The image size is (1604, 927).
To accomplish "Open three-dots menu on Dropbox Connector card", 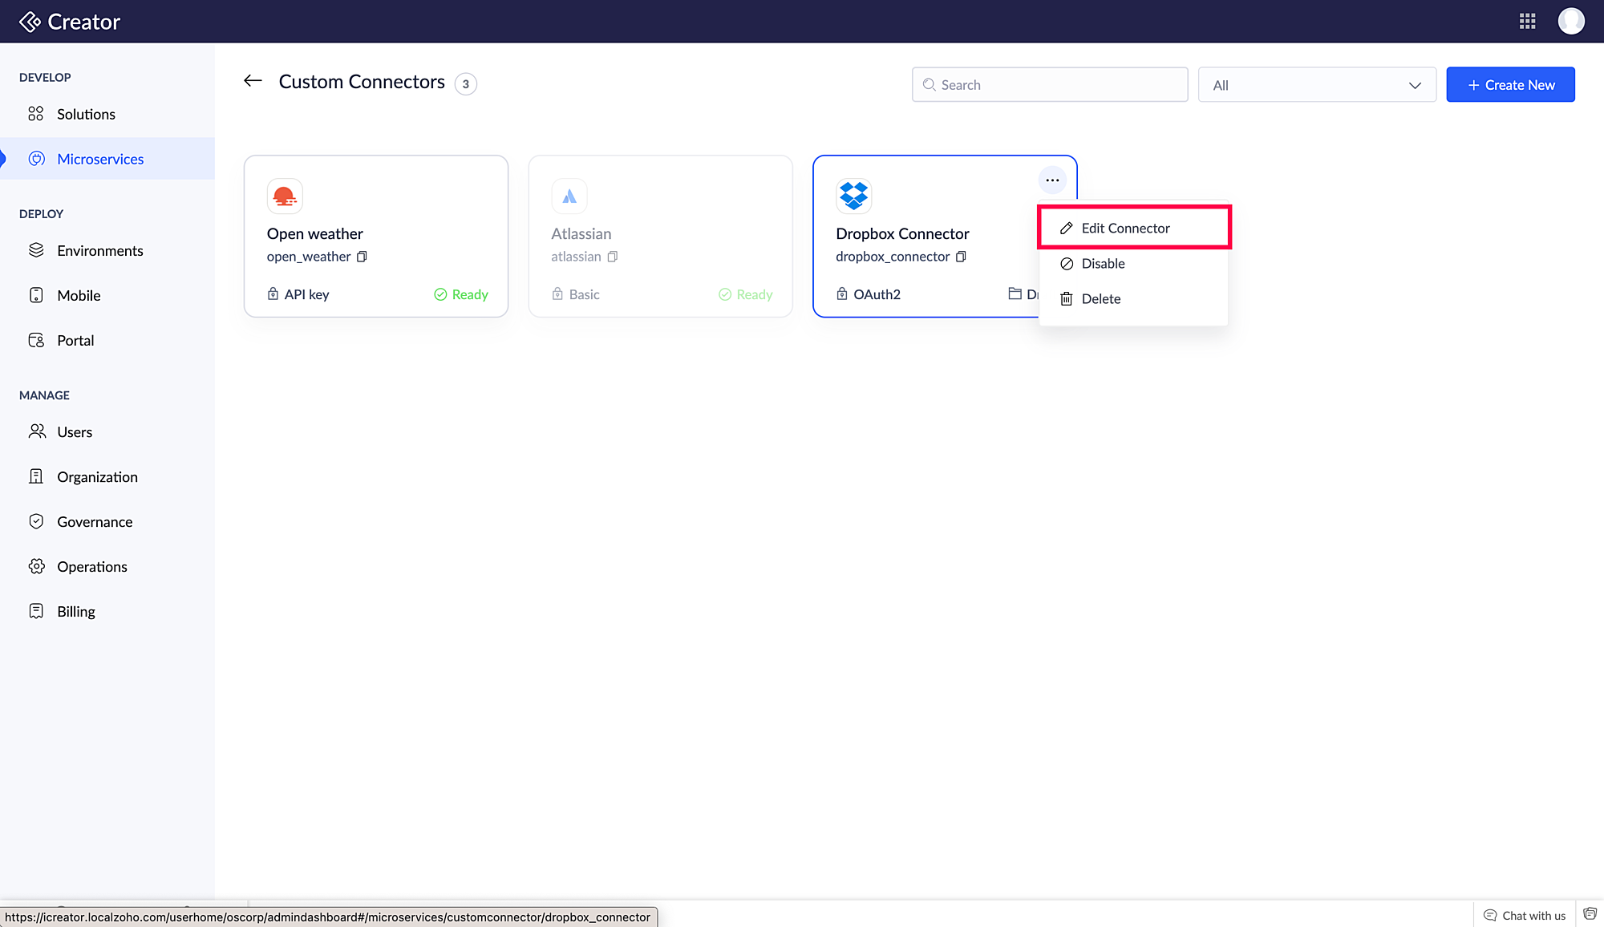I will coord(1052,180).
